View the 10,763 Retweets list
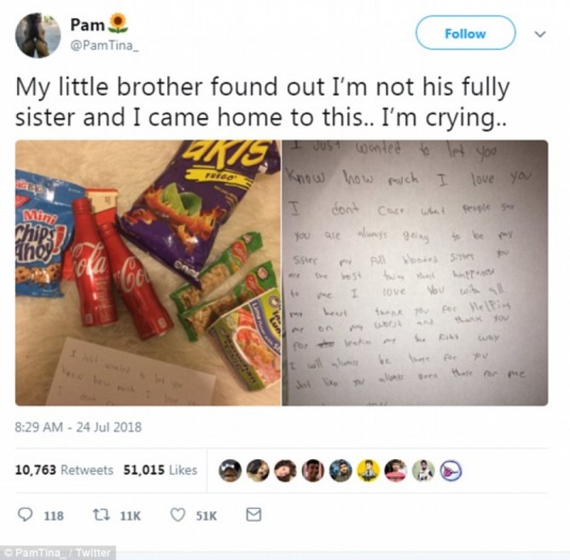The width and height of the screenshot is (570, 560). pyautogui.click(x=64, y=470)
